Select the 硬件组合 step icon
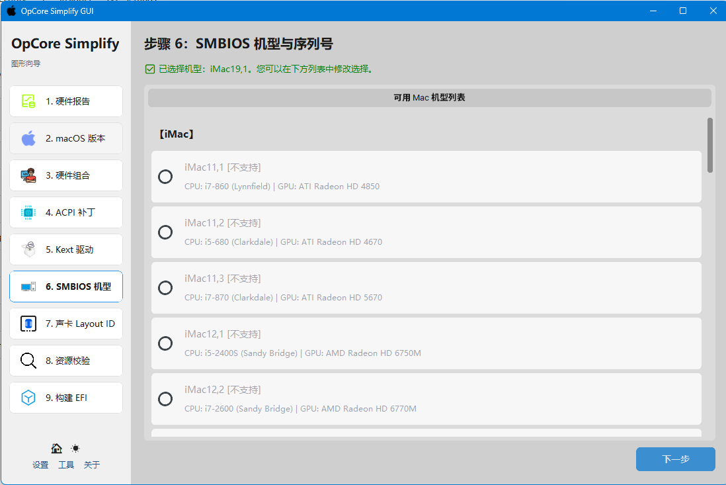This screenshot has height=485, width=726. pyautogui.click(x=28, y=175)
